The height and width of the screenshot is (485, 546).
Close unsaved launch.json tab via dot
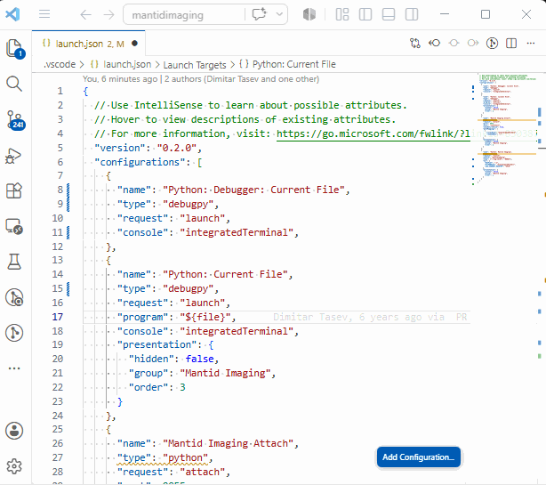(x=135, y=44)
